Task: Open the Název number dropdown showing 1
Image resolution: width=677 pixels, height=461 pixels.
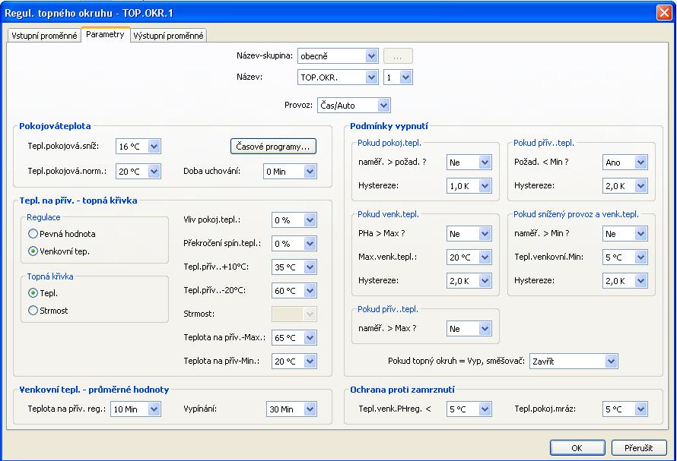Action: tap(398, 77)
